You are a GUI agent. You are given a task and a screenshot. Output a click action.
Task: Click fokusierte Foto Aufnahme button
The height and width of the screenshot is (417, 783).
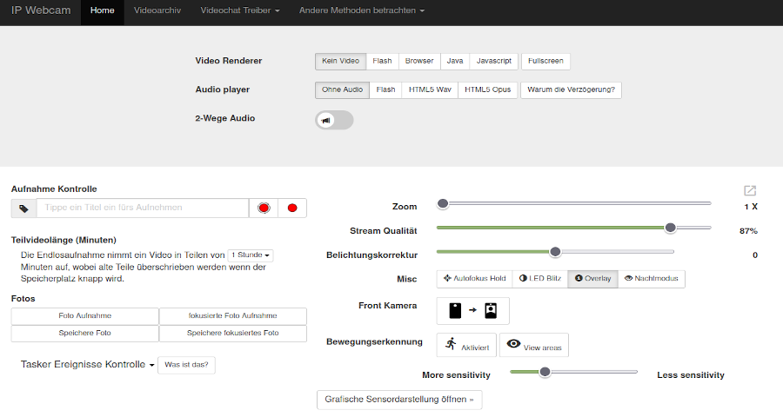pos(232,315)
